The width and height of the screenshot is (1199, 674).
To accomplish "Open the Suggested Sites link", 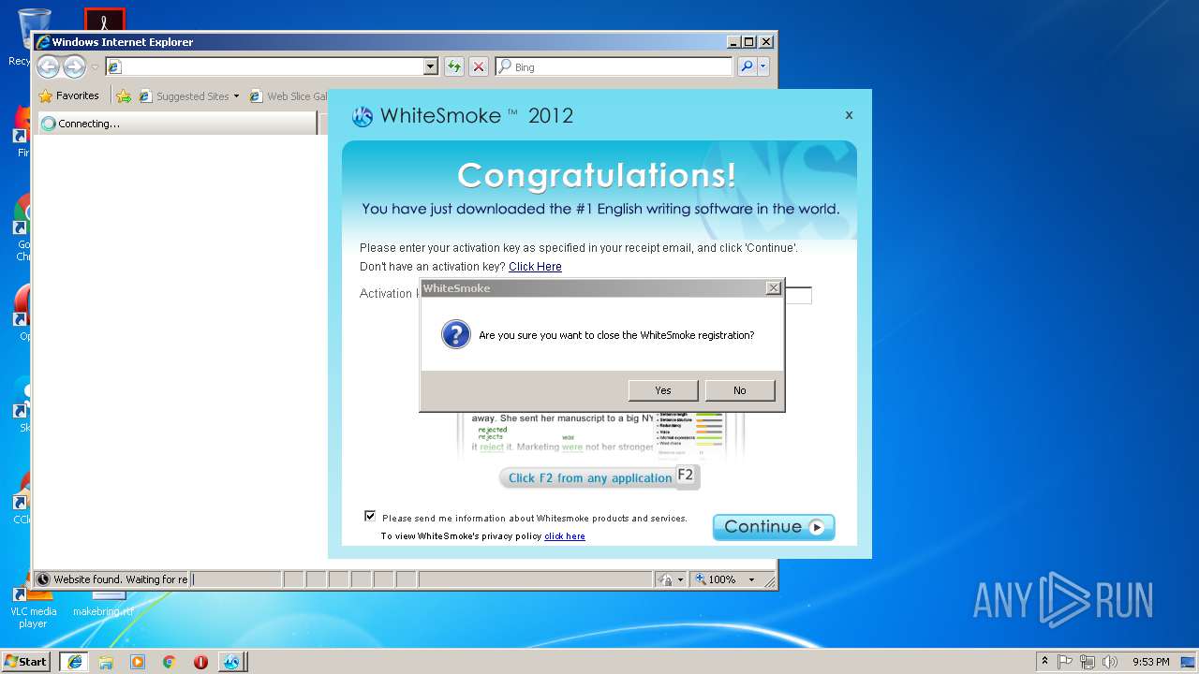I will (189, 95).
